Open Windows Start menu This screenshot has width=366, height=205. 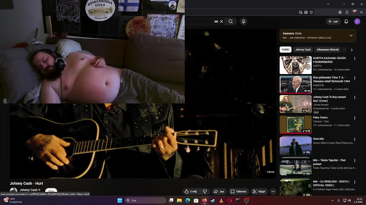tap(120, 200)
